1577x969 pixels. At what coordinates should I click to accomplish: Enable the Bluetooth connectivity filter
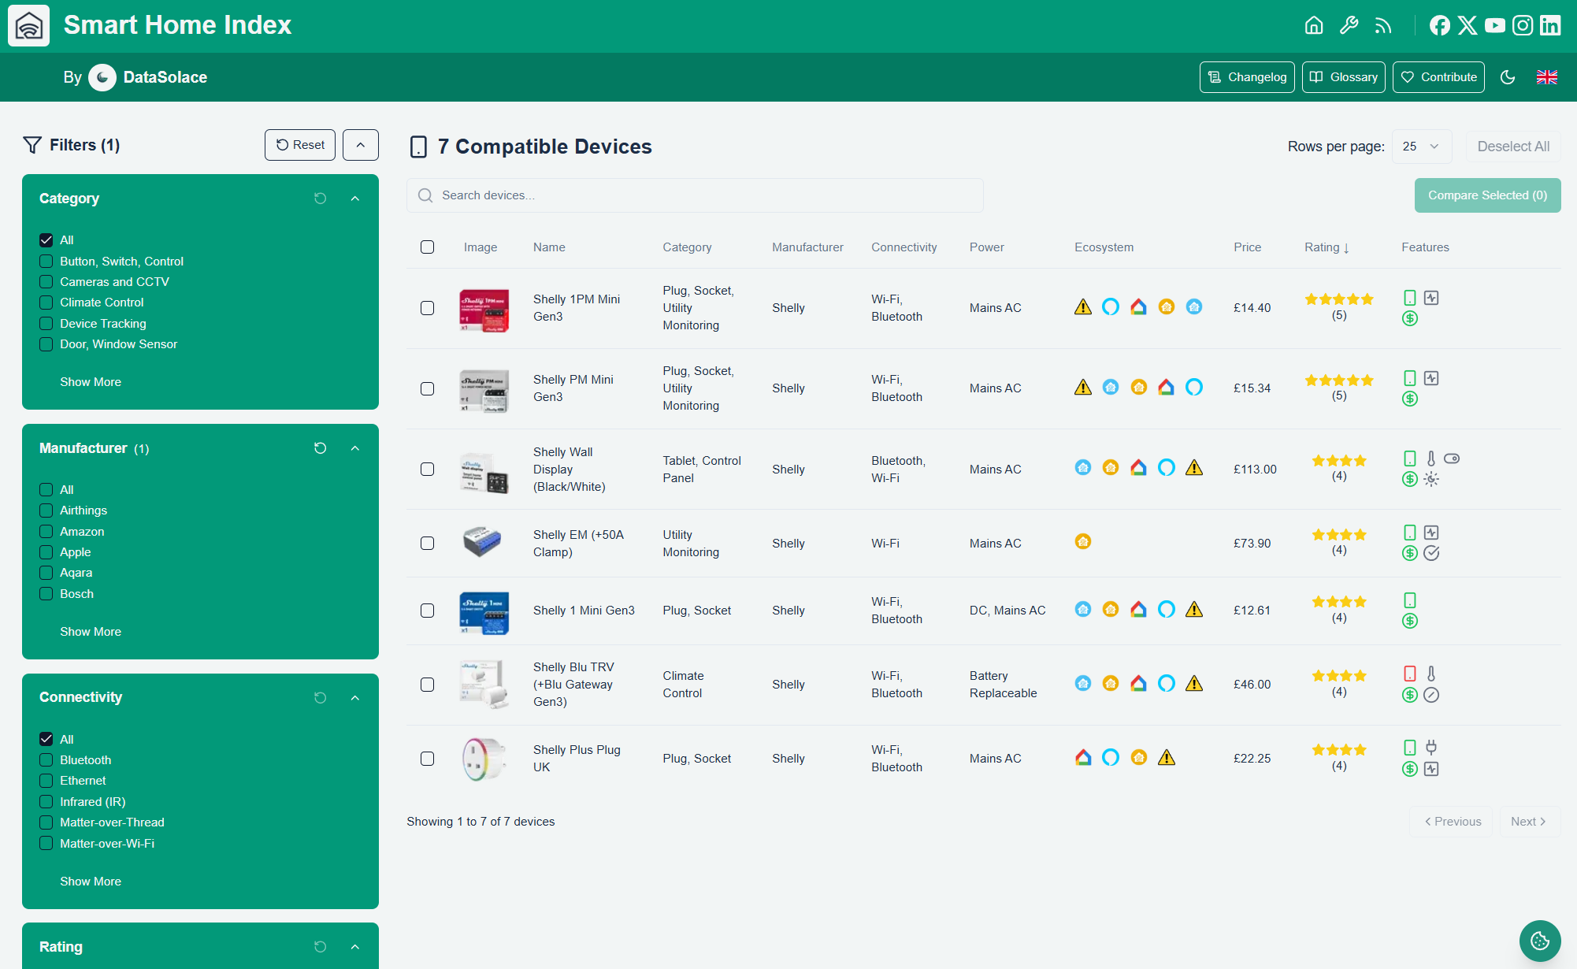click(x=46, y=760)
